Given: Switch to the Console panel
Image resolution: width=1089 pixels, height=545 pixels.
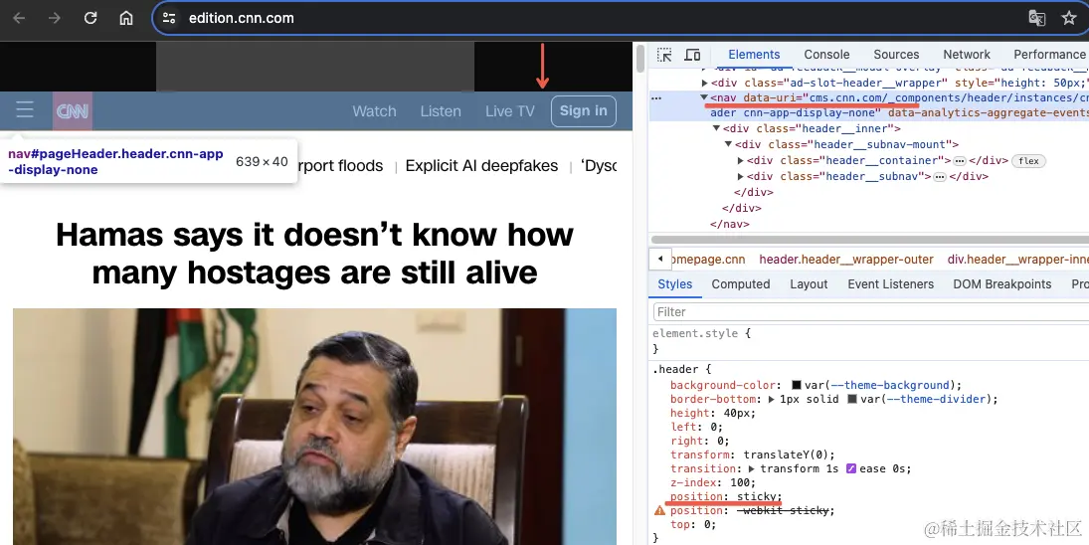Looking at the screenshot, I should coord(826,55).
